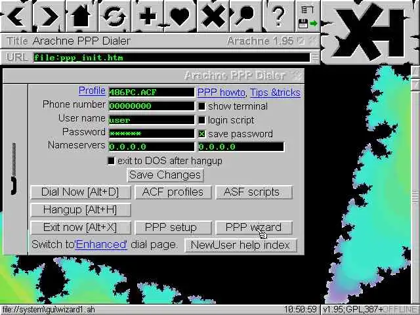420x315 pixels.
Task: Click the small list icon above the floppy
Action: tap(307, 10)
